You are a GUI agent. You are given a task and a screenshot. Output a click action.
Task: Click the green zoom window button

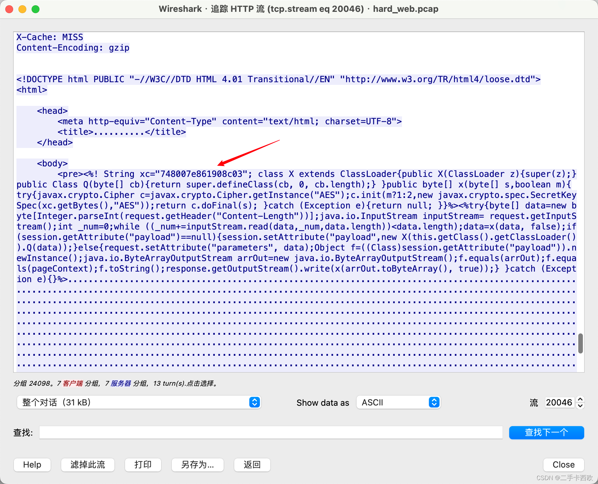(36, 9)
